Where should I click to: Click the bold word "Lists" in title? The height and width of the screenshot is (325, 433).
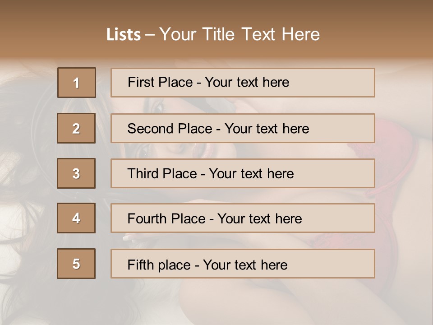(x=124, y=34)
